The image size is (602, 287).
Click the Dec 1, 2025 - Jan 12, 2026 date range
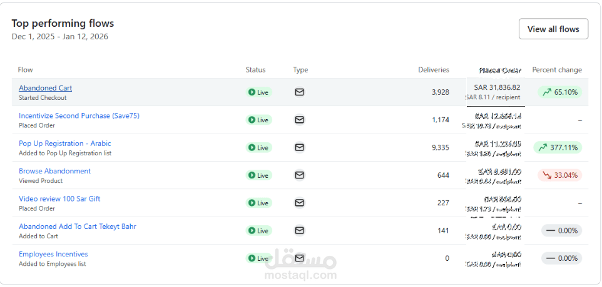point(60,37)
